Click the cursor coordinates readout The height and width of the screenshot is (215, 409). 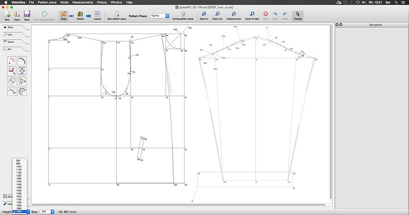(x=67, y=212)
